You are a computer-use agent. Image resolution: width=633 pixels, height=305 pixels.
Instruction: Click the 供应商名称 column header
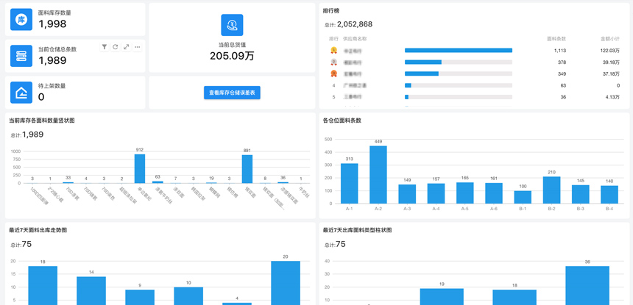point(355,39)
